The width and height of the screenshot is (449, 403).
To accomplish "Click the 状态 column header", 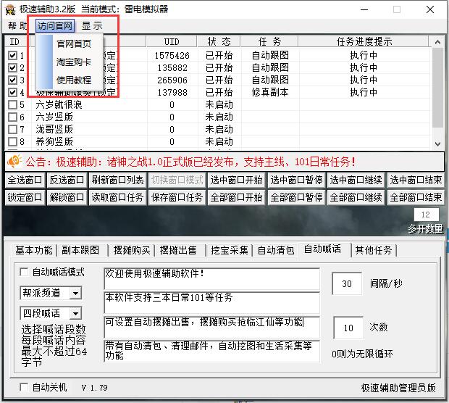I will click(x=219, y=41).
